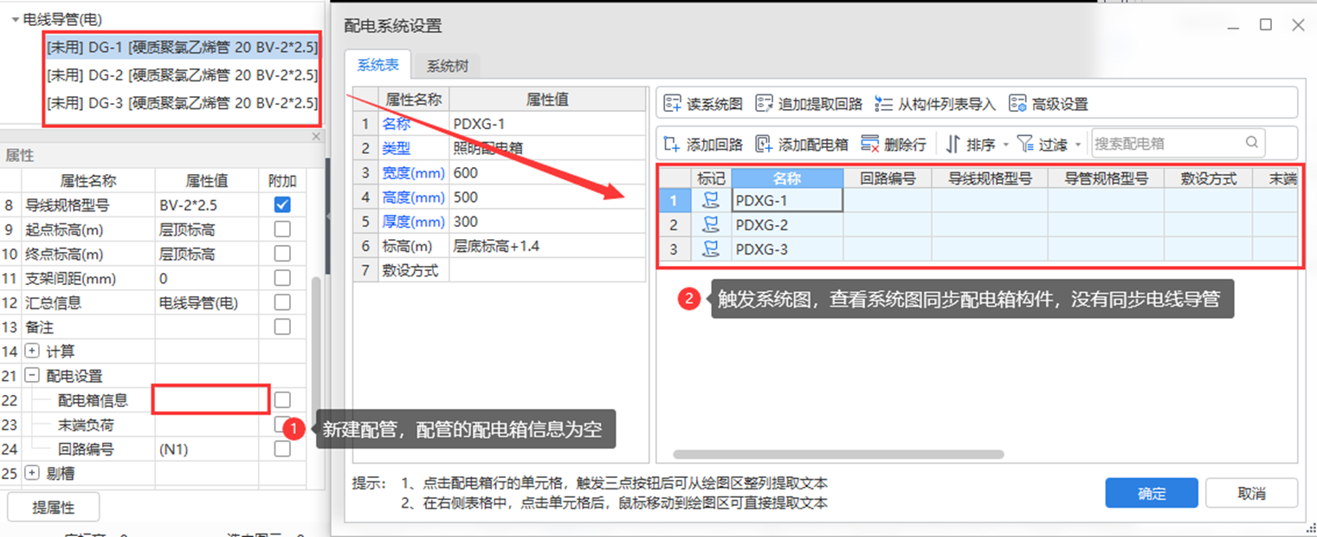Click mark icon in PDXG-2 row
Screen dimensions: 1317x537
711,225
